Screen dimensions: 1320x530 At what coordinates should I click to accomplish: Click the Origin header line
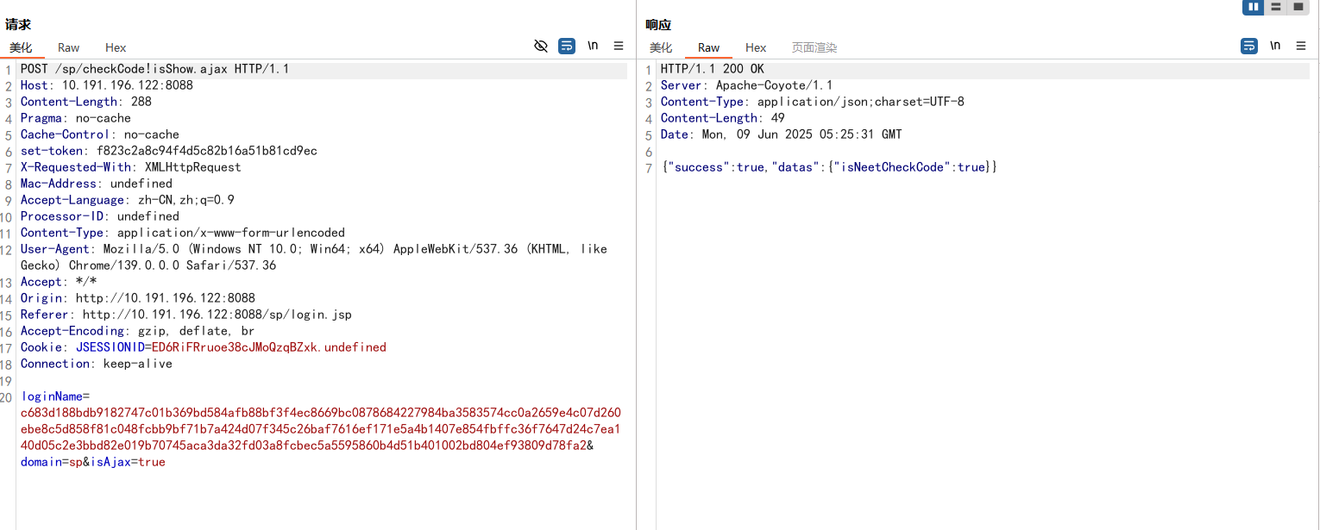pyautogui.click(x=138, y=298)
